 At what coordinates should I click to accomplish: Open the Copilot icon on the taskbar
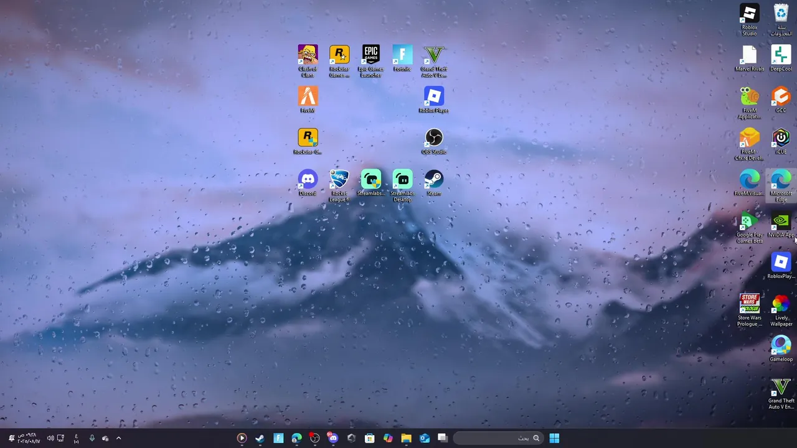(388, 438)
